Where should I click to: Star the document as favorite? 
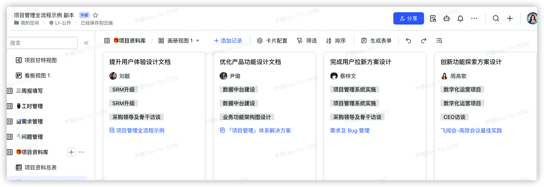tap(96, 15)
